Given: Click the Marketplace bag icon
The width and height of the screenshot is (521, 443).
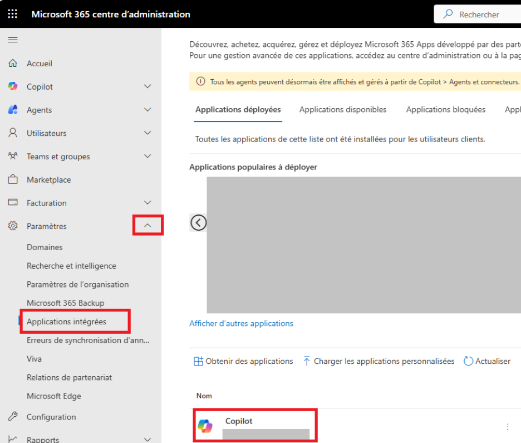Looking at the screenshot, I should [x=13, y=179].
